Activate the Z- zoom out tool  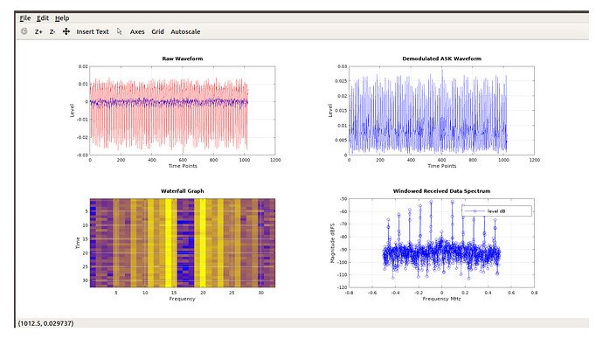point(52,32)
